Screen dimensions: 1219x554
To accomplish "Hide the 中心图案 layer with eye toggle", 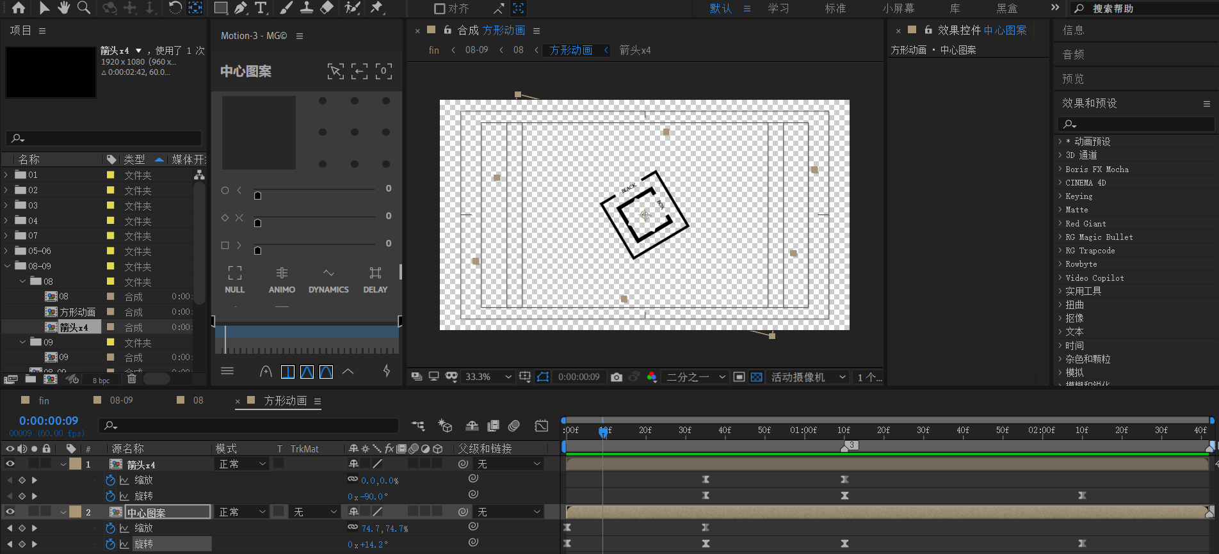I will click(10, 512).
